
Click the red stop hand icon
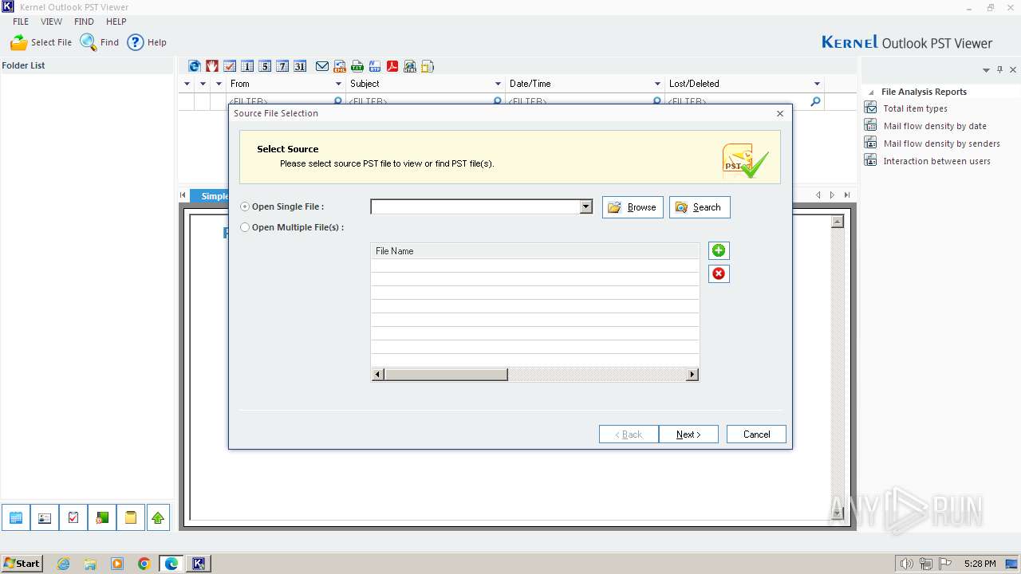coord(212,66)
